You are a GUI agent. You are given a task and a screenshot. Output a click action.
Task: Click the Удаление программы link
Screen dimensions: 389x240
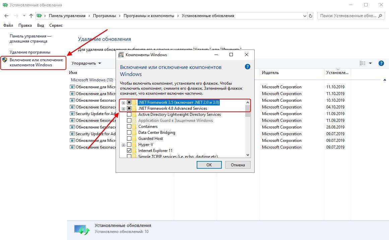[30, 52]
